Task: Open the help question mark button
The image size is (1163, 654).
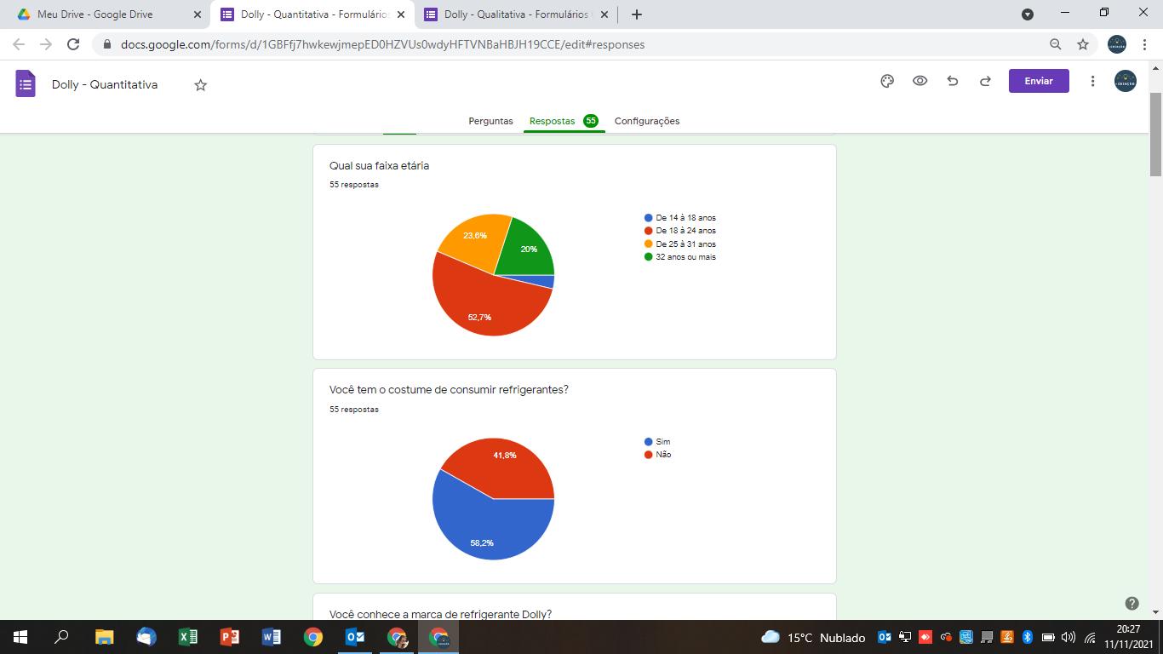Action: (1131, 604)
